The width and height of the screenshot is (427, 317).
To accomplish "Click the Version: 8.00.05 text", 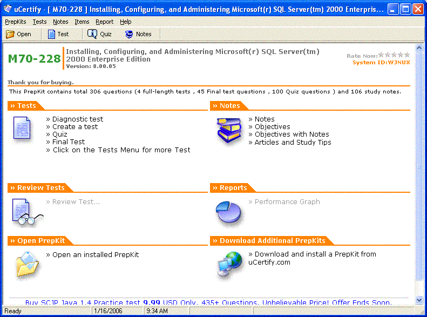I will 91,66.
